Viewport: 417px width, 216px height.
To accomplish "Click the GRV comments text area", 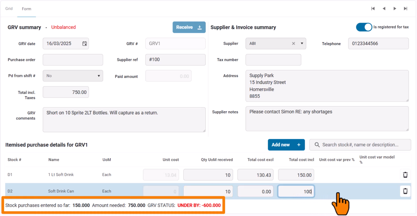I will (x=124, y=120).
